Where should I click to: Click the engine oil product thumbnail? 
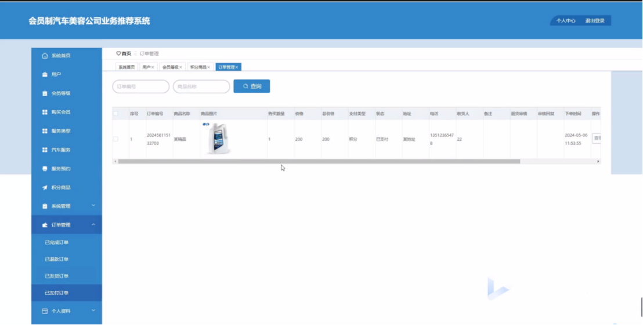tap(218, 138)
